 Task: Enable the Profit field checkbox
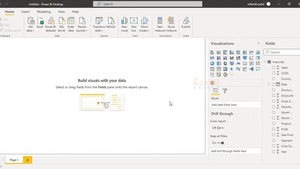coord(274,129)
